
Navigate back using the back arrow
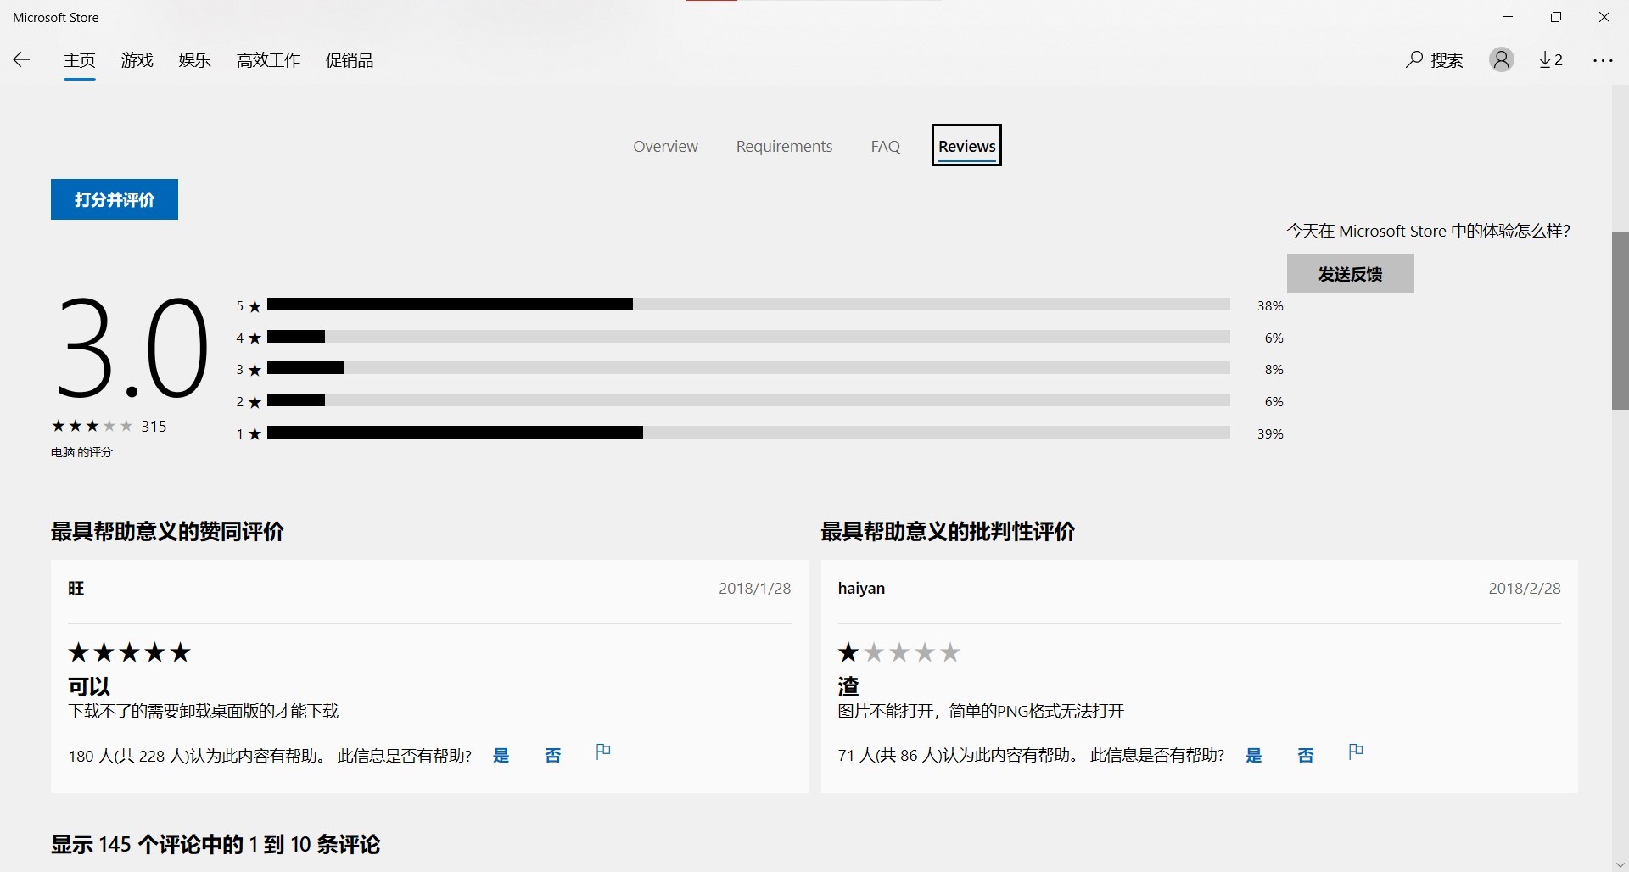[21, 59]
